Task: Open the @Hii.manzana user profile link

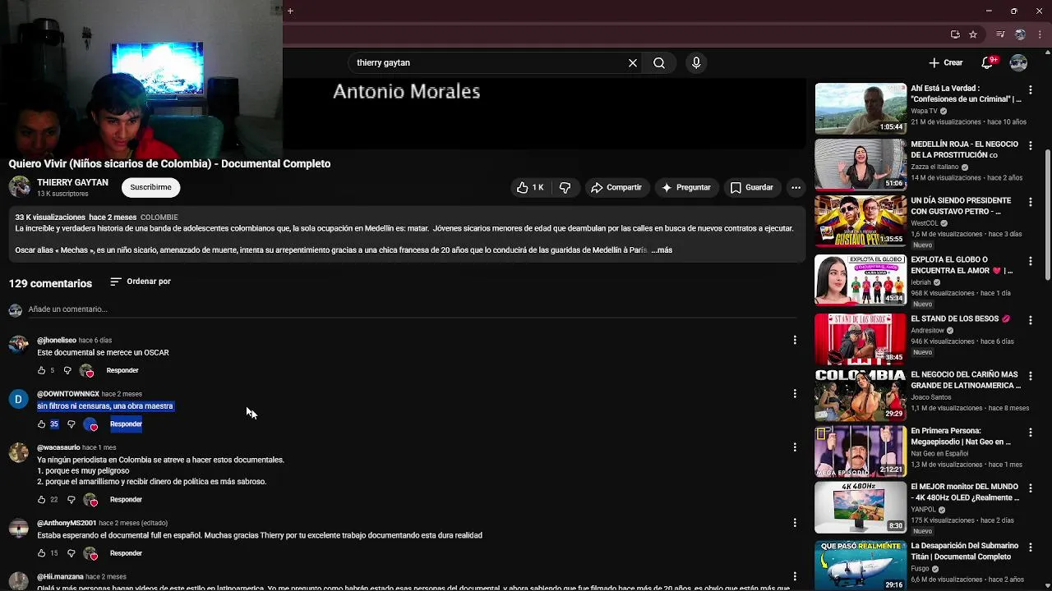Action: (x=60, y=576)
